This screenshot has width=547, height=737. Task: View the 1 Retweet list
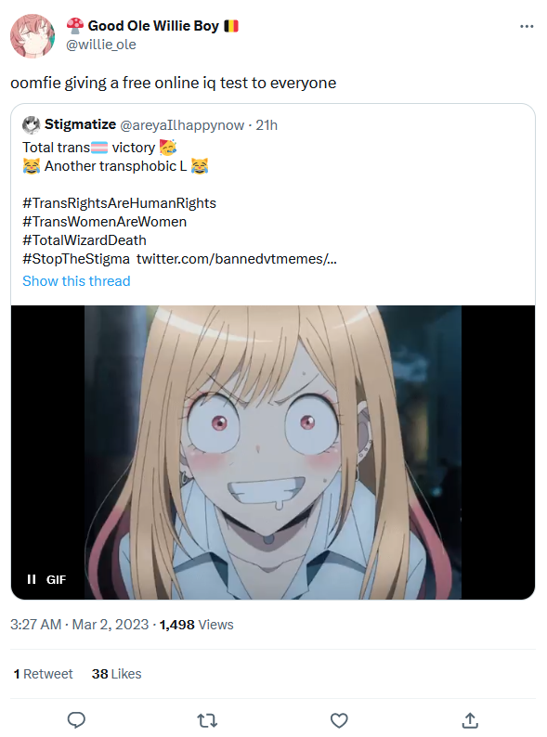(x=44, y=674)
